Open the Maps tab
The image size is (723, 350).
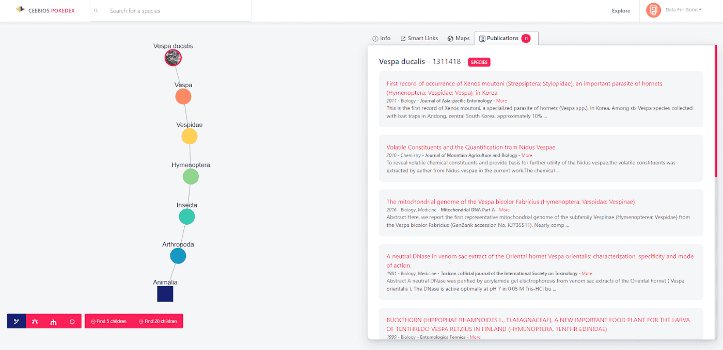click(x=459, y=38)
